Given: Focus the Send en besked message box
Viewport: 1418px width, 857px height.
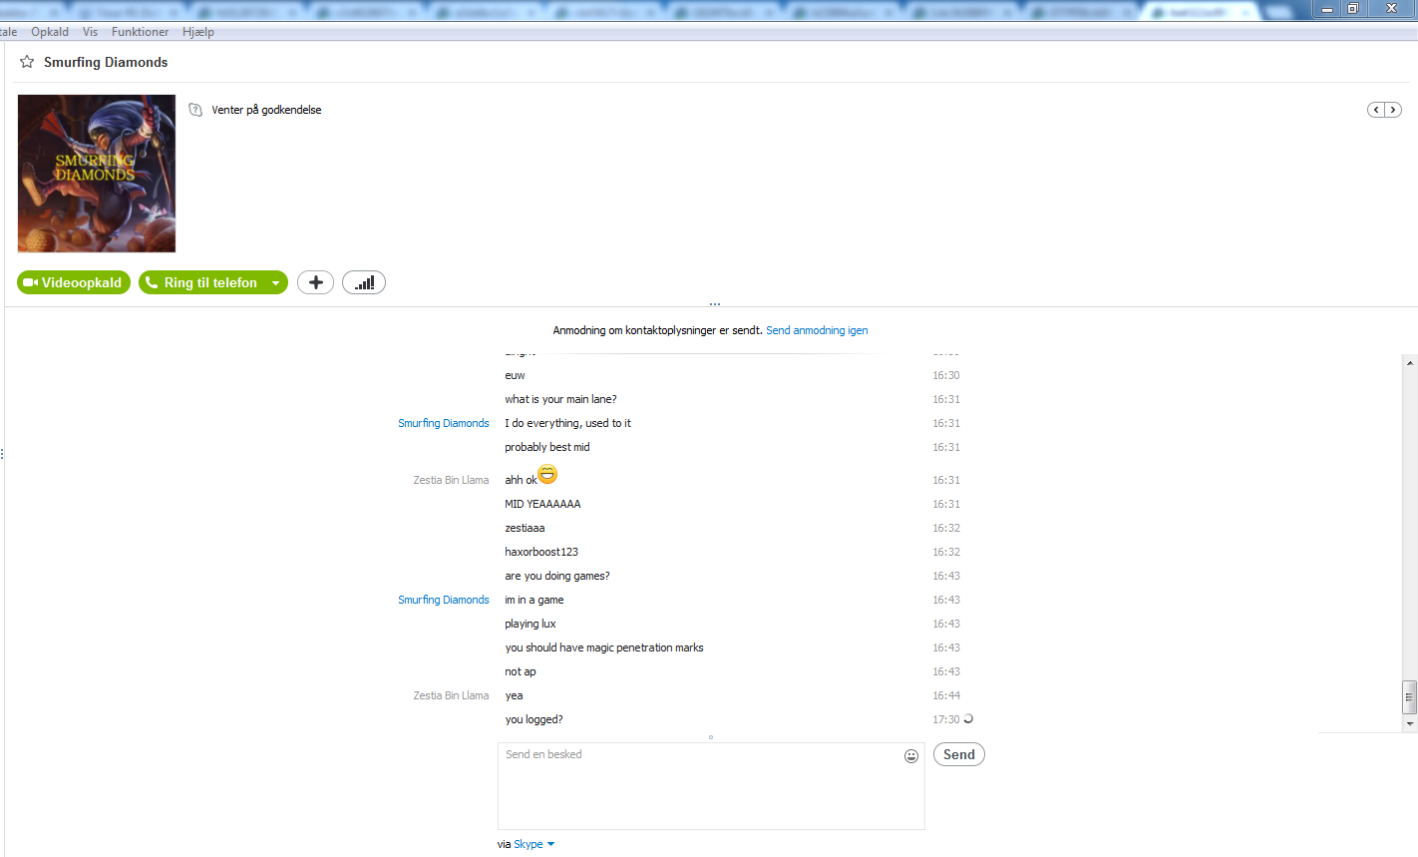Looking at the screenshot, I should point(711,786).
